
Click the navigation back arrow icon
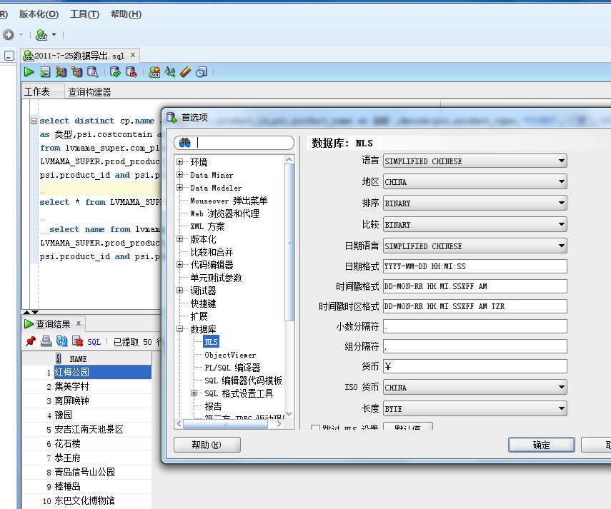coord(9,34)
